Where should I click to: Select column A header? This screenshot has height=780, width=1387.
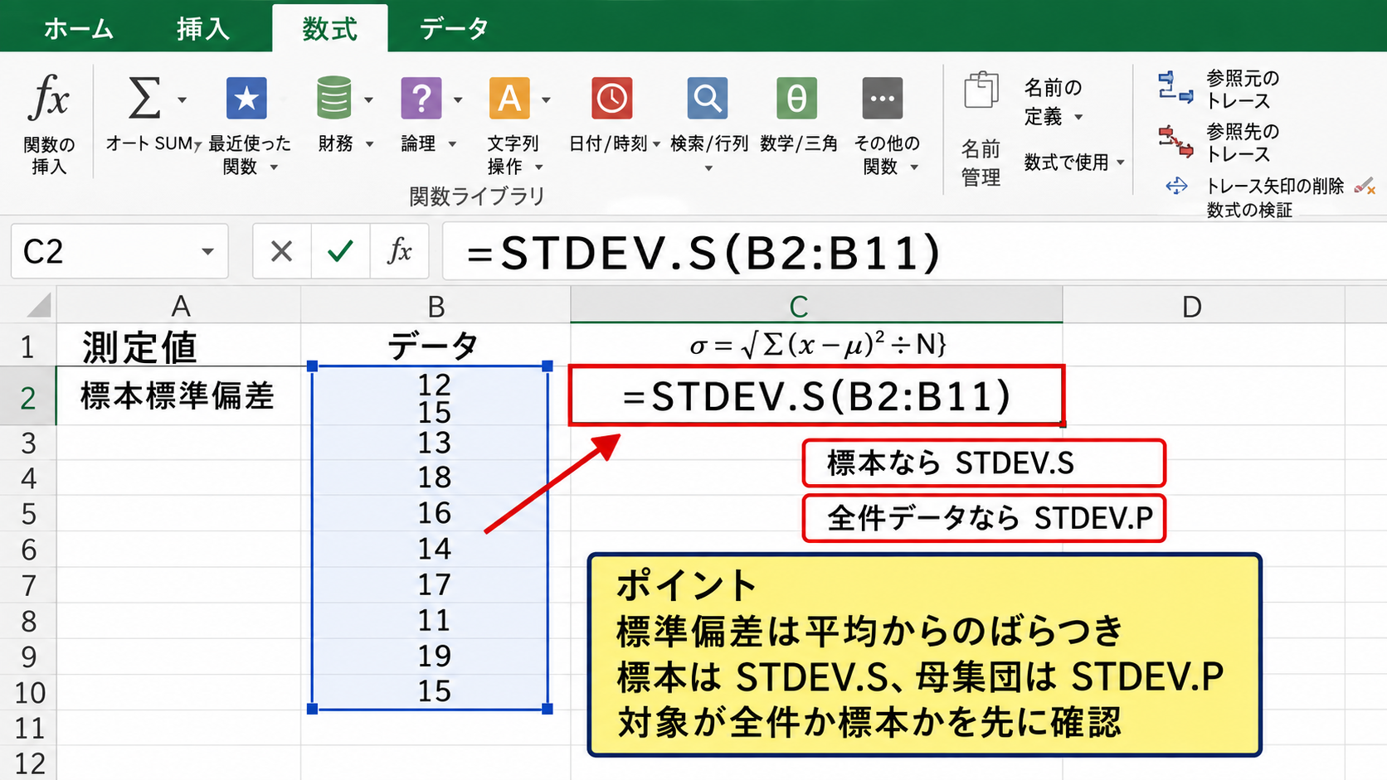(179, 306)
